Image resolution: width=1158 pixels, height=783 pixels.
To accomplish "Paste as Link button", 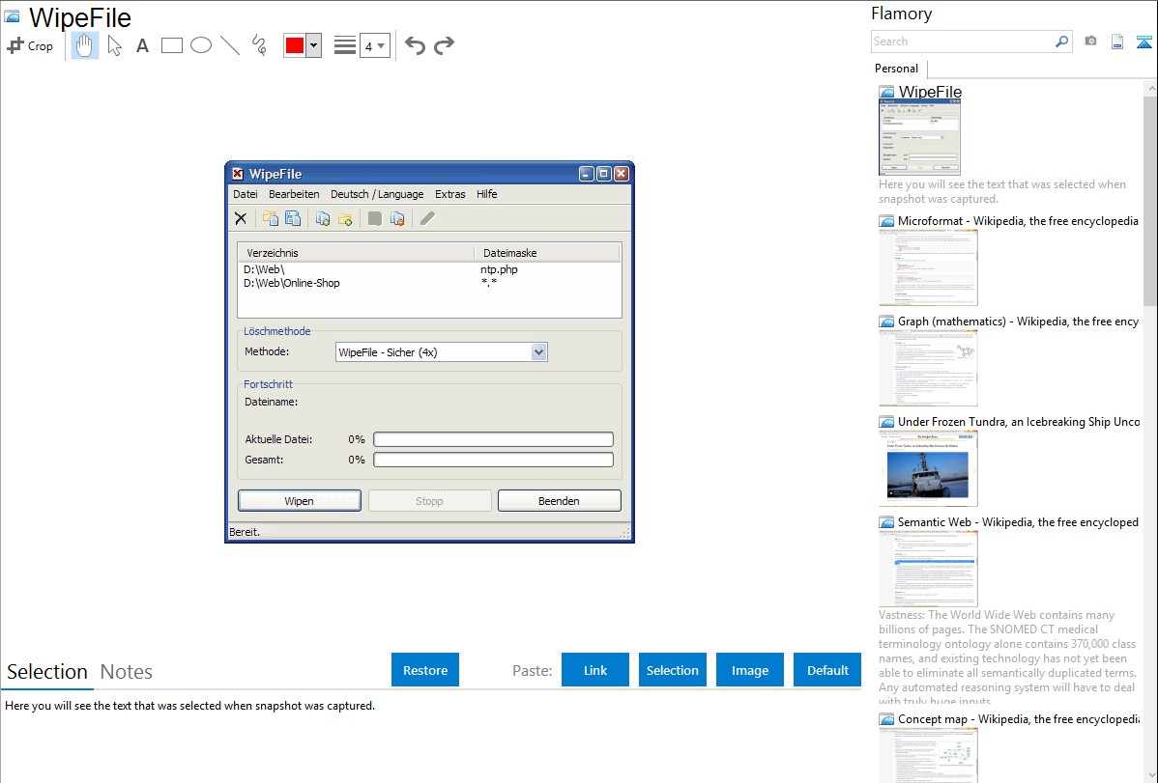I will (595, 670).
